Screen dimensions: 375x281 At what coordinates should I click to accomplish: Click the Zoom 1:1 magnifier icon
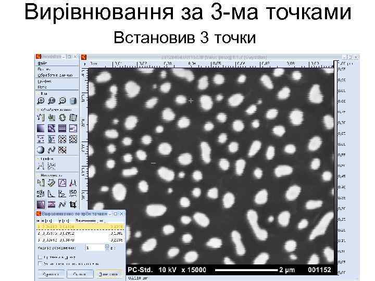(x=52, y=100)
